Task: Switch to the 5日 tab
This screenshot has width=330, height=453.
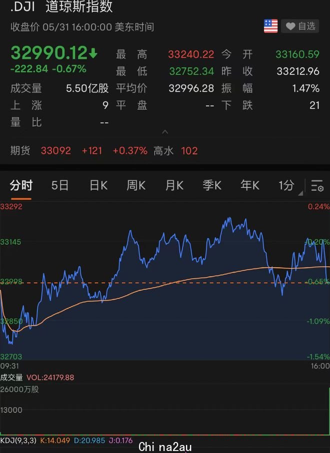Action: tap(60, 185)
